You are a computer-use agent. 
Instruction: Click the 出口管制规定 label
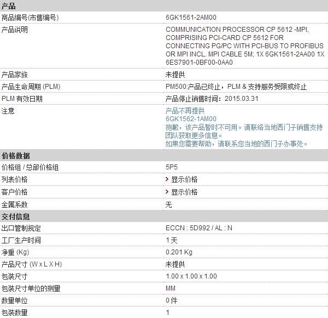21,228
